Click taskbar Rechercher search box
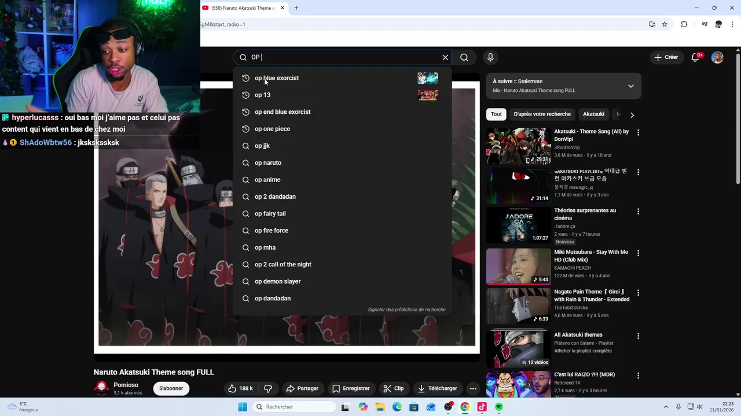 294,407
